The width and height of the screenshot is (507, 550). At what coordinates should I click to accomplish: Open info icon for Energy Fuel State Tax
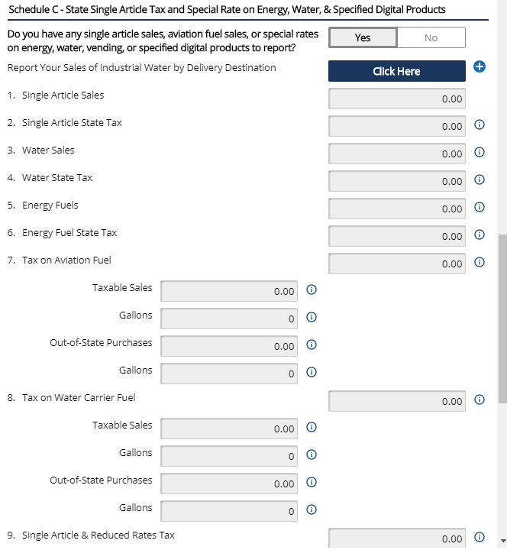pos(480,235)
